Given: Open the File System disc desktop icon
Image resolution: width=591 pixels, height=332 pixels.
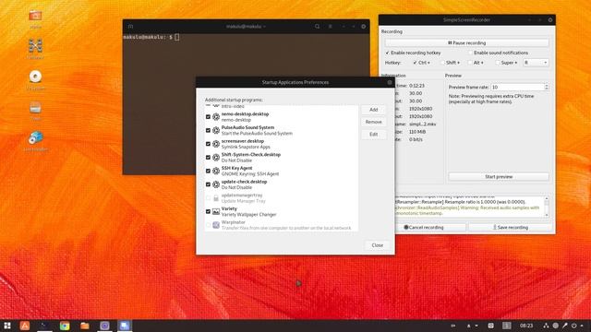Looking at the screenshot, I should click(35, 77).
